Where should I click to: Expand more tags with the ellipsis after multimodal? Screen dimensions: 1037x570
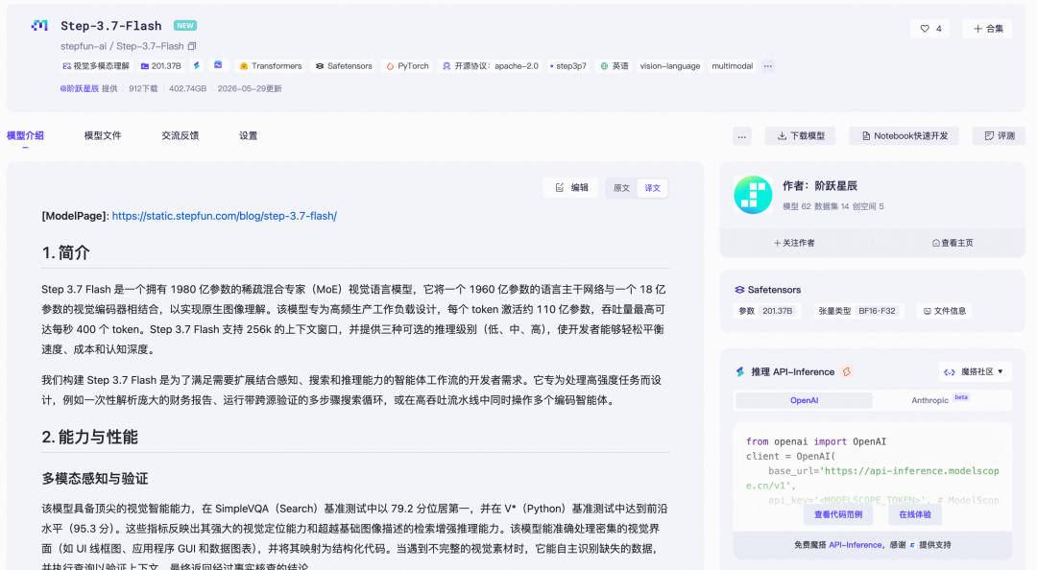768,66
